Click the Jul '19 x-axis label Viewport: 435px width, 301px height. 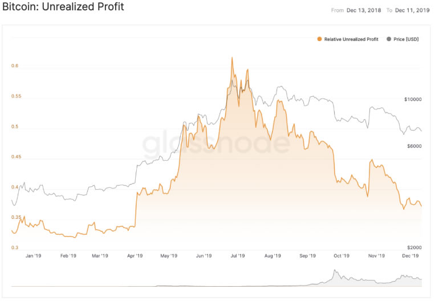[238, 256]
